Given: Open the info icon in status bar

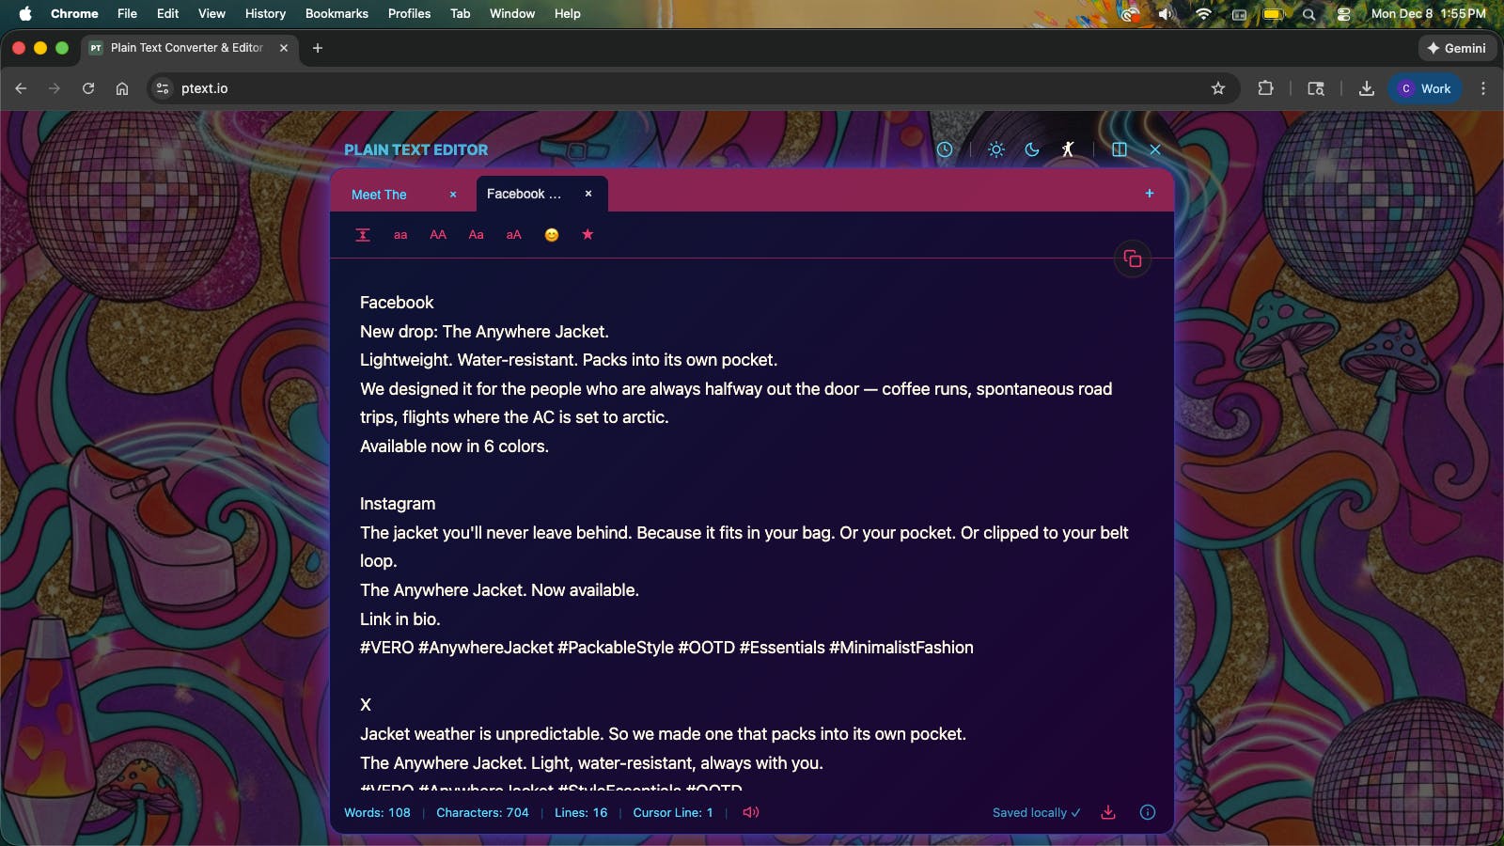Looking at the screenshot, I should (1148, 812).
